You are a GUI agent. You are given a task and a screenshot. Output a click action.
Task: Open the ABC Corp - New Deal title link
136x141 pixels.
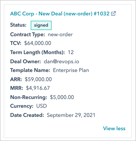(x=60, y=14)
